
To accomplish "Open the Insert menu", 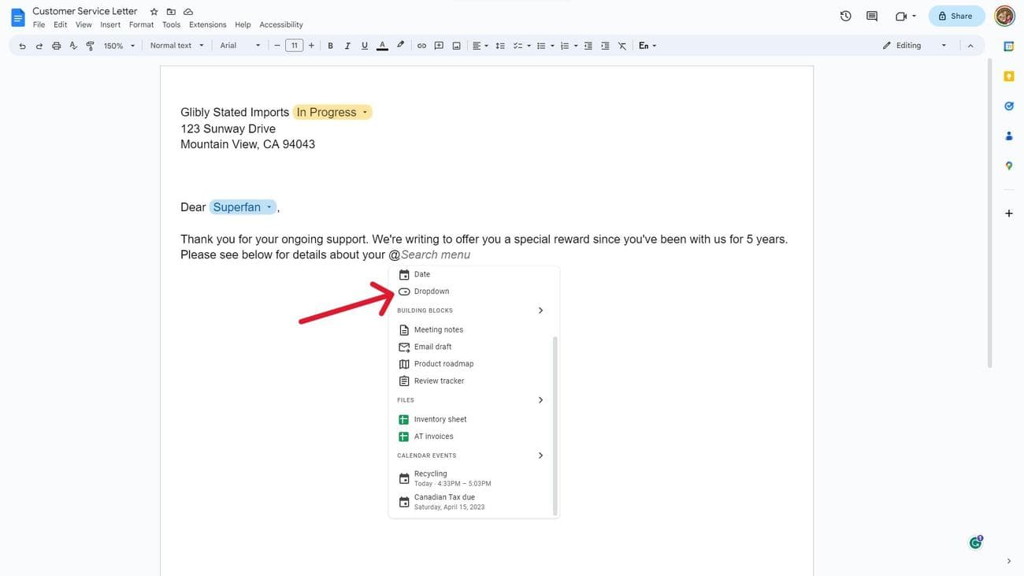I will click(x=110, y=24).
